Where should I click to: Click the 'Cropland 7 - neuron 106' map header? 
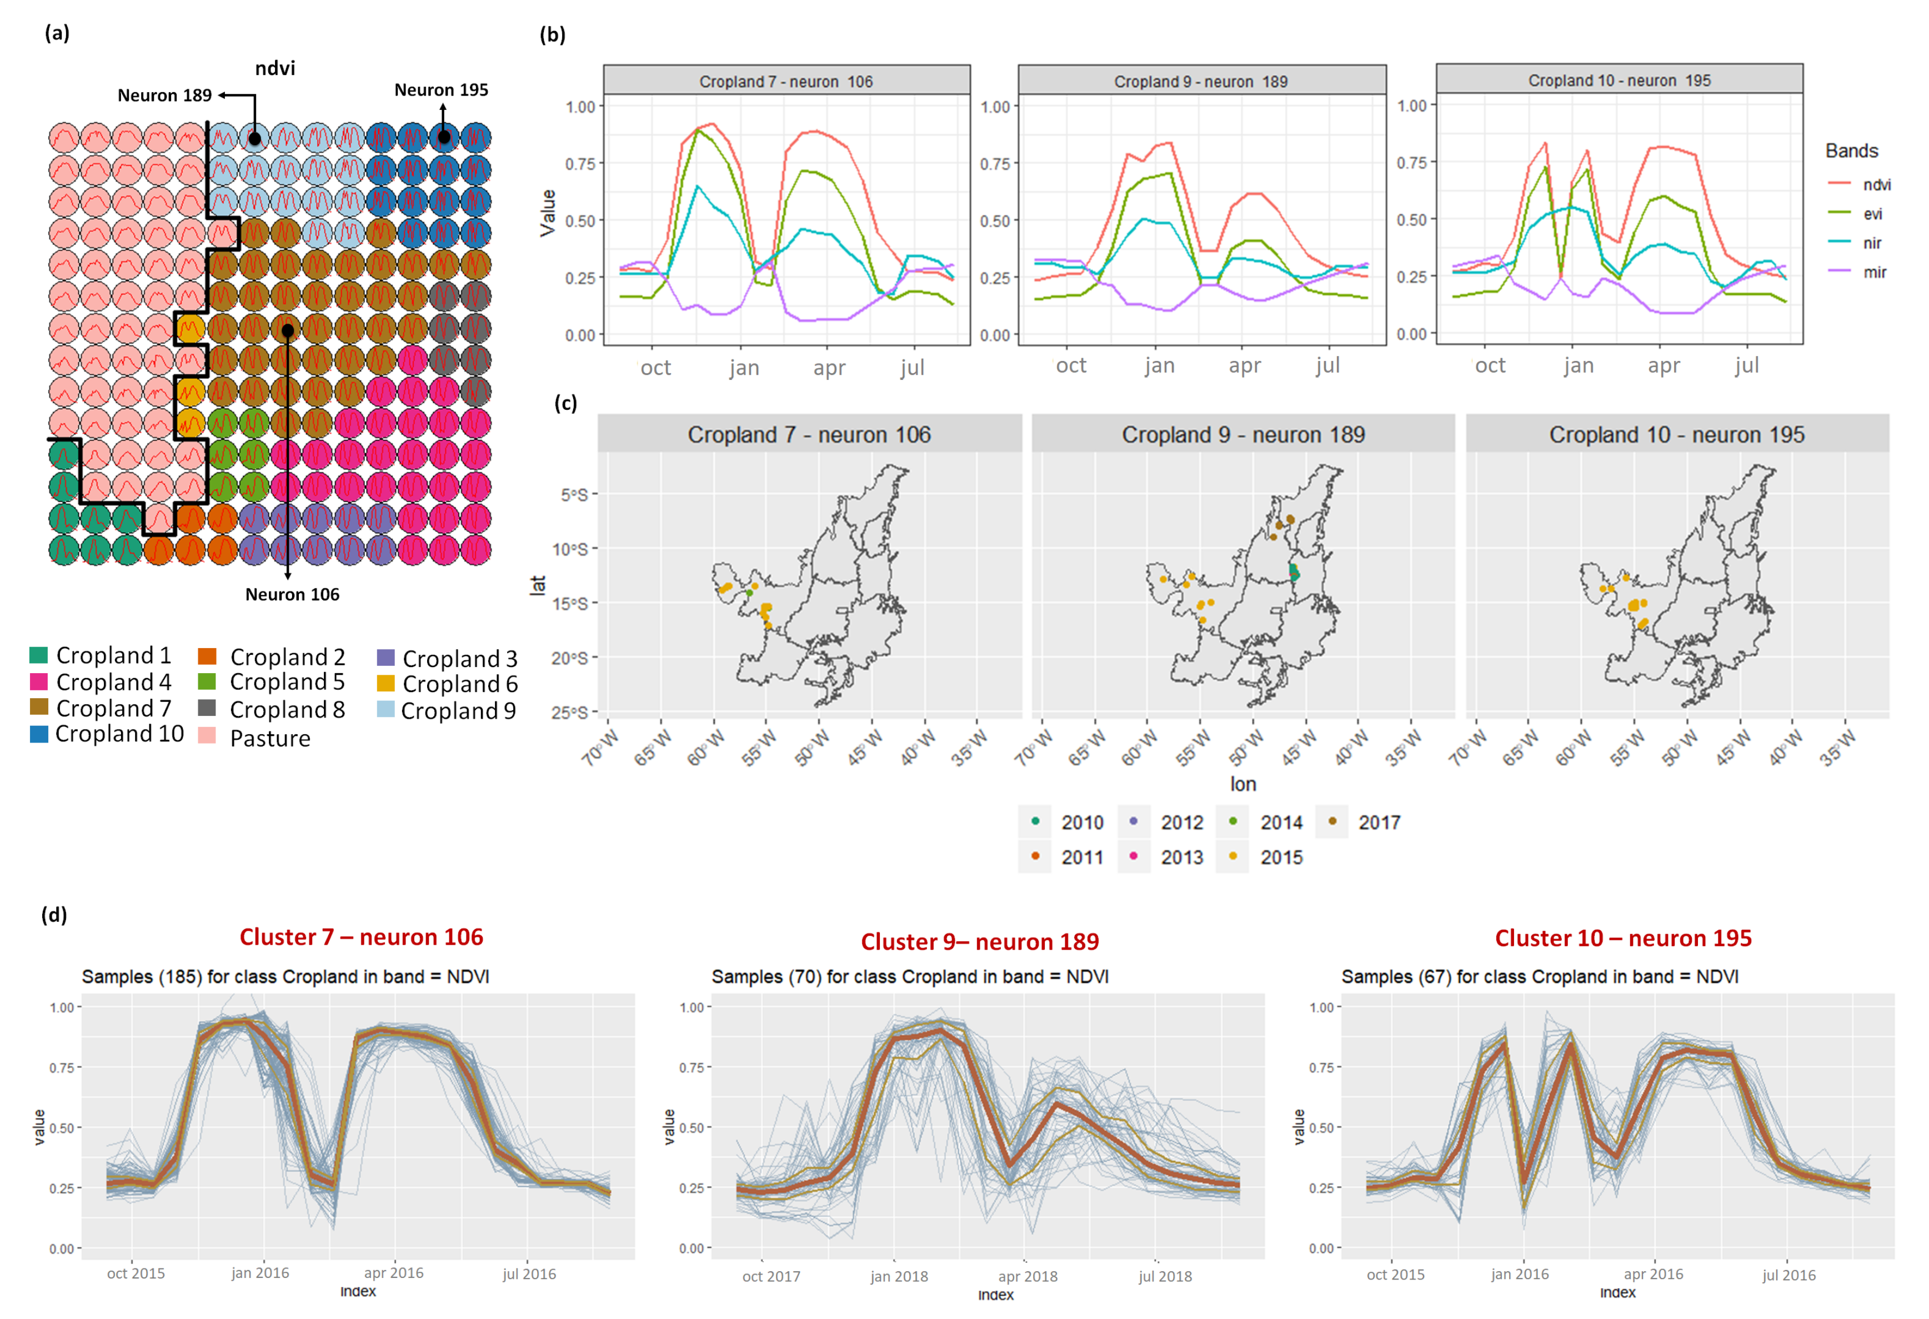coord(809,434)
